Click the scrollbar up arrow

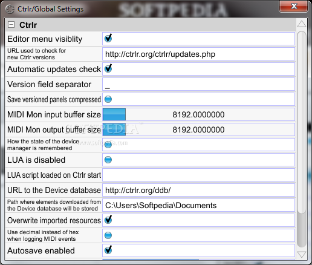point(302,24)
